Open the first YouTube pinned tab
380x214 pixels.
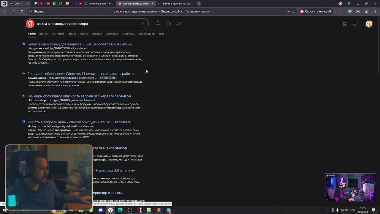coord(42,4)
